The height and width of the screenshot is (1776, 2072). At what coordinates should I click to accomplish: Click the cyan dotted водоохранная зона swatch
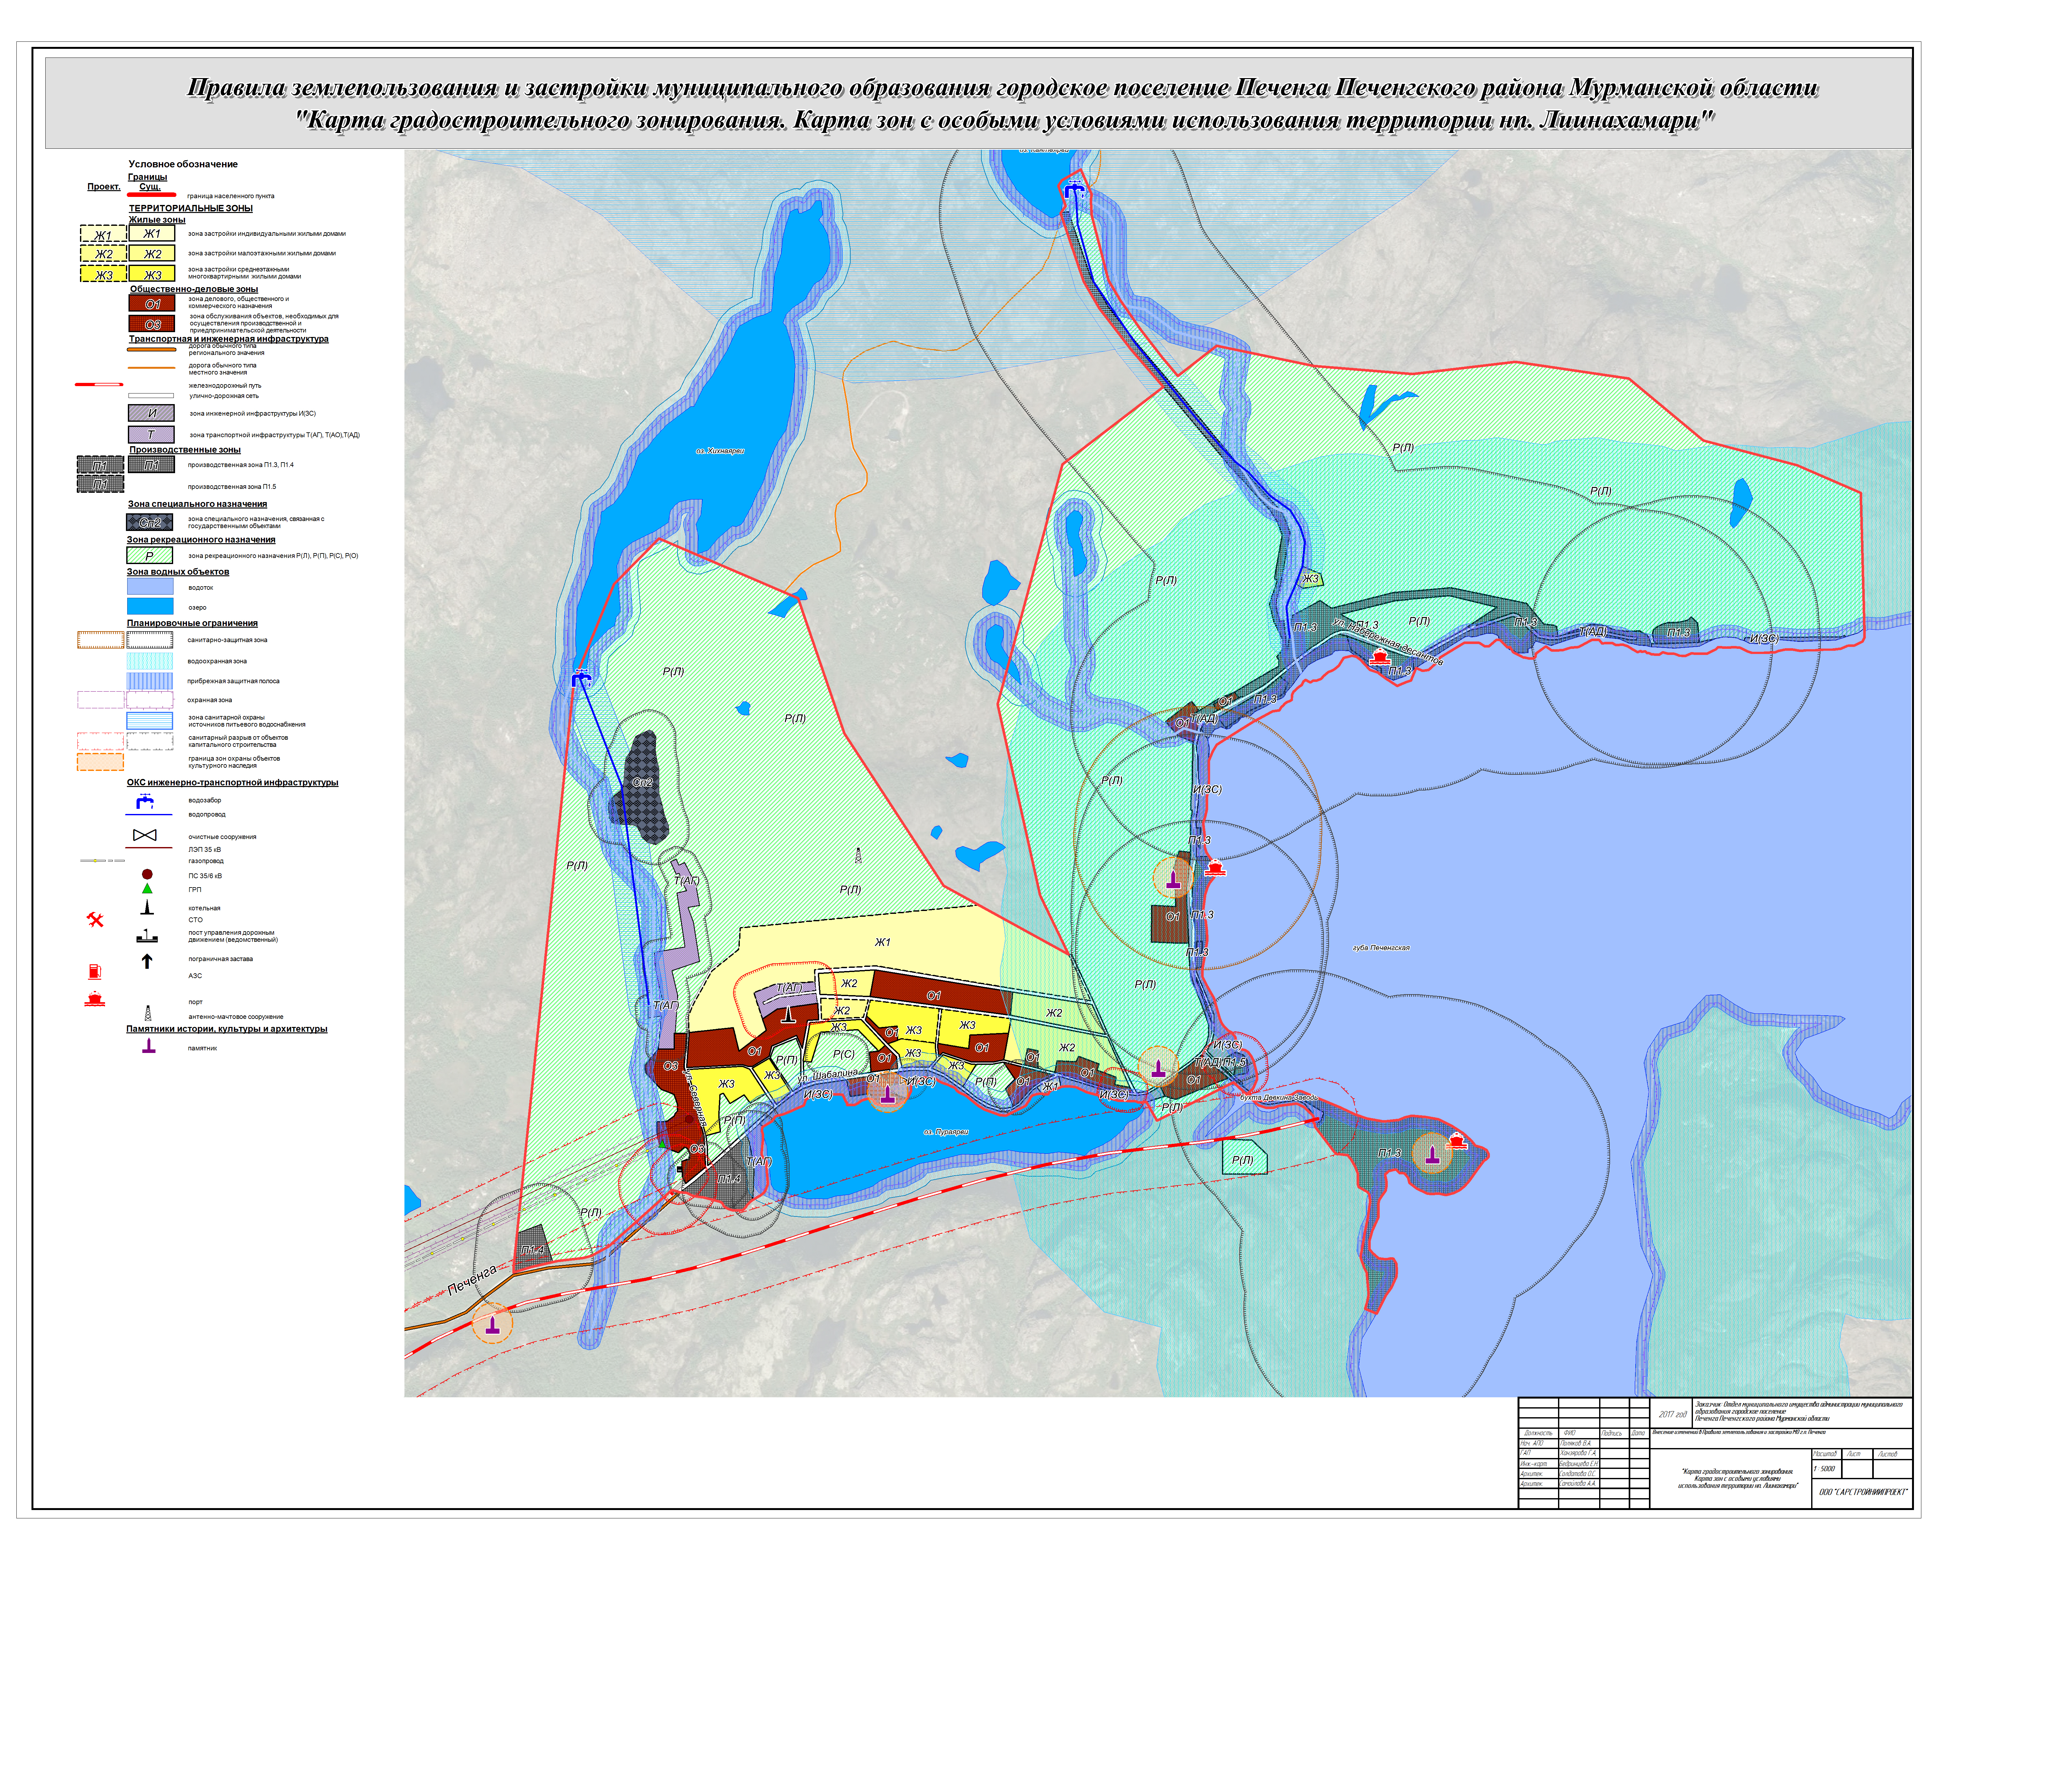pyautogui.click(x=150, y=661)
